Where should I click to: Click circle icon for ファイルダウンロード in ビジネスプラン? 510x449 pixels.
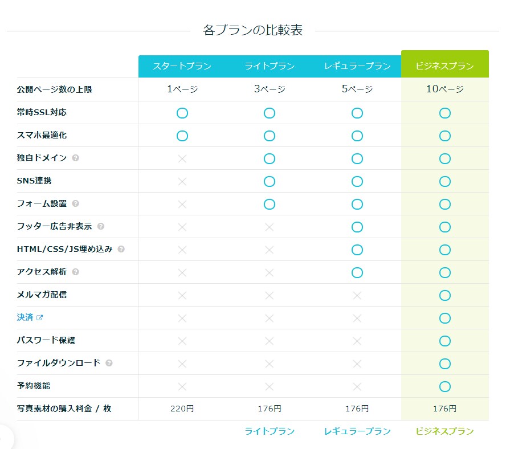click(445, 364)
